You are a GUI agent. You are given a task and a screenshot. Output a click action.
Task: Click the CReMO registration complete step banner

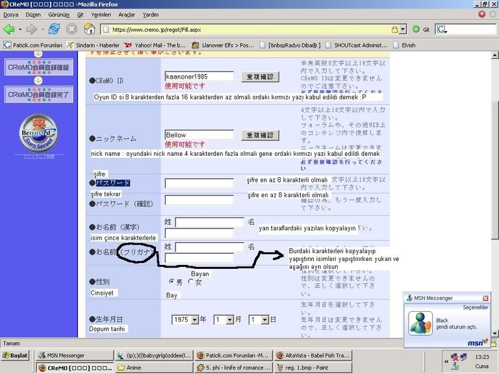[38, 94]
